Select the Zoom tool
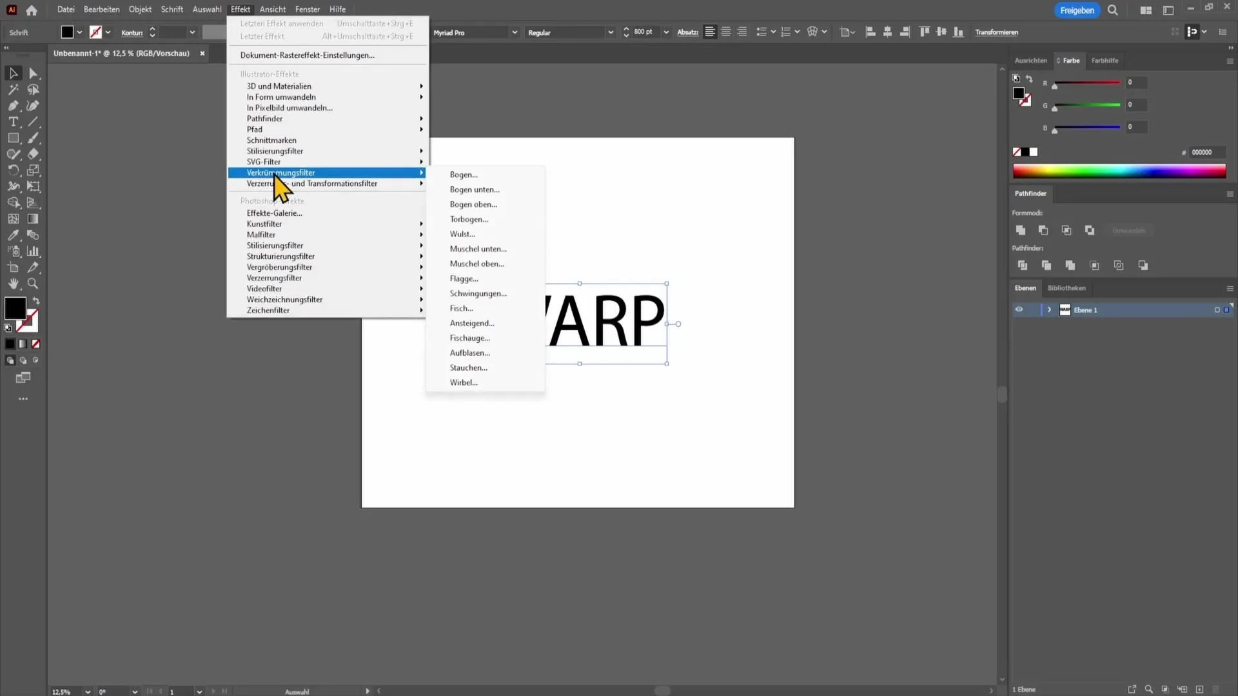The height and width of the screenshot is (696, 1238). pyautogui.click(x=34, y=284)
